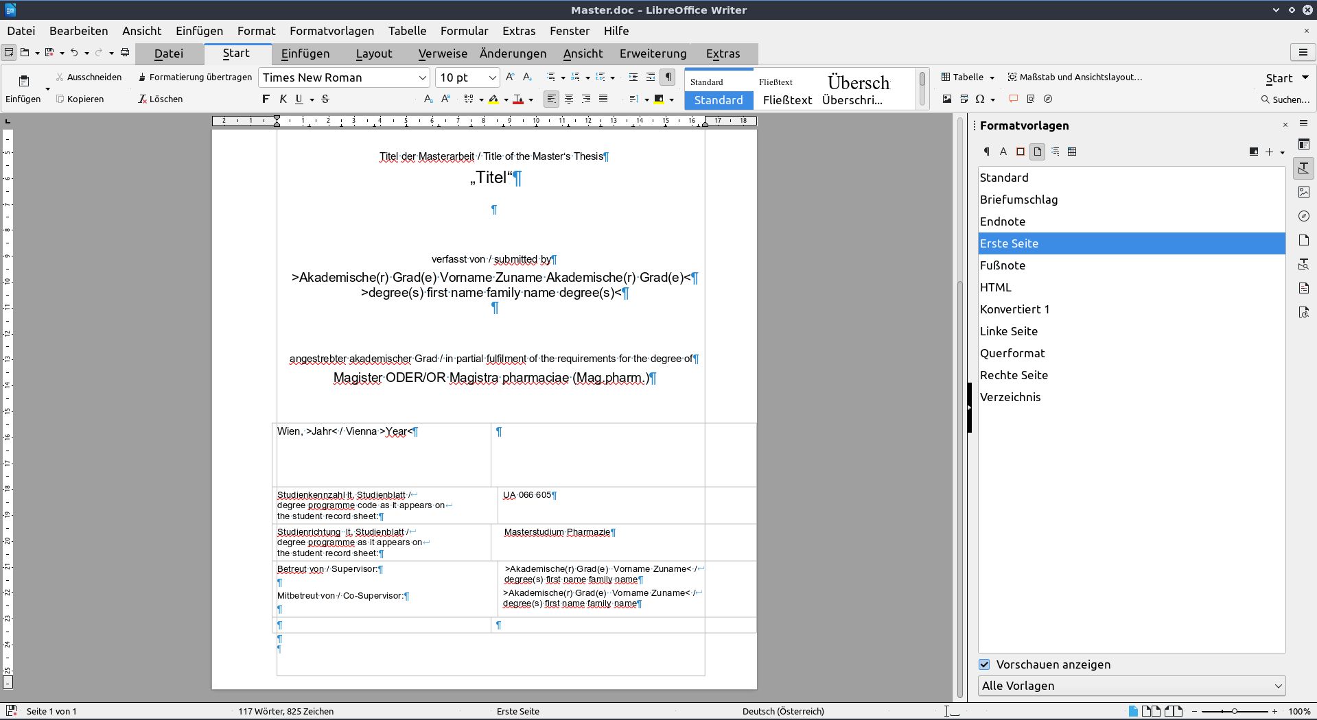Image resolution: width=1317 pixels, height=720 pixels.
Task: Open the Formatvorlagen menu
Action: [x=331, y=31]
